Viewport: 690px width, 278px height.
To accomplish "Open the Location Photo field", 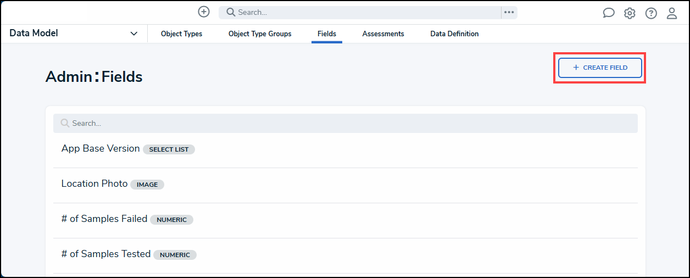I will [x=94, y=184].
